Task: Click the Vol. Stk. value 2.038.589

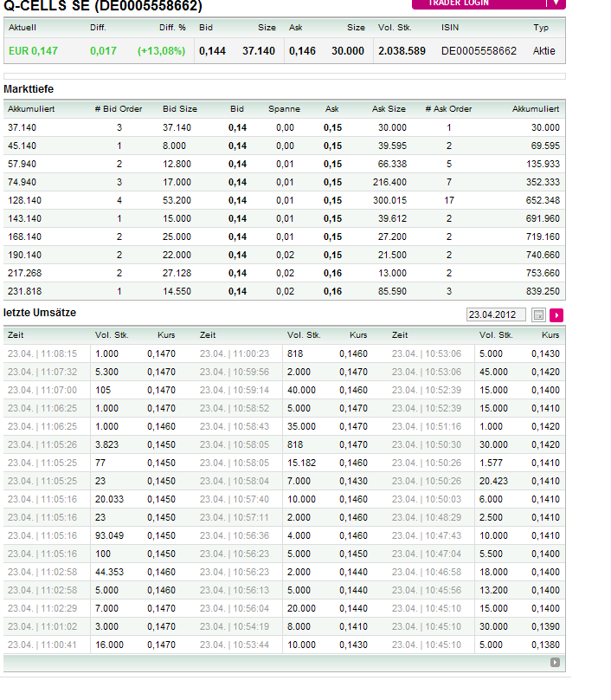Action: pyautogui.click(x=402, y=51)
